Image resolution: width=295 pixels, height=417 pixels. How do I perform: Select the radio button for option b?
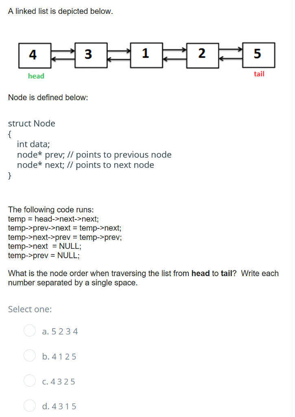30,356
